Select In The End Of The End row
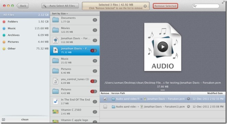 (x=75, y=102)
